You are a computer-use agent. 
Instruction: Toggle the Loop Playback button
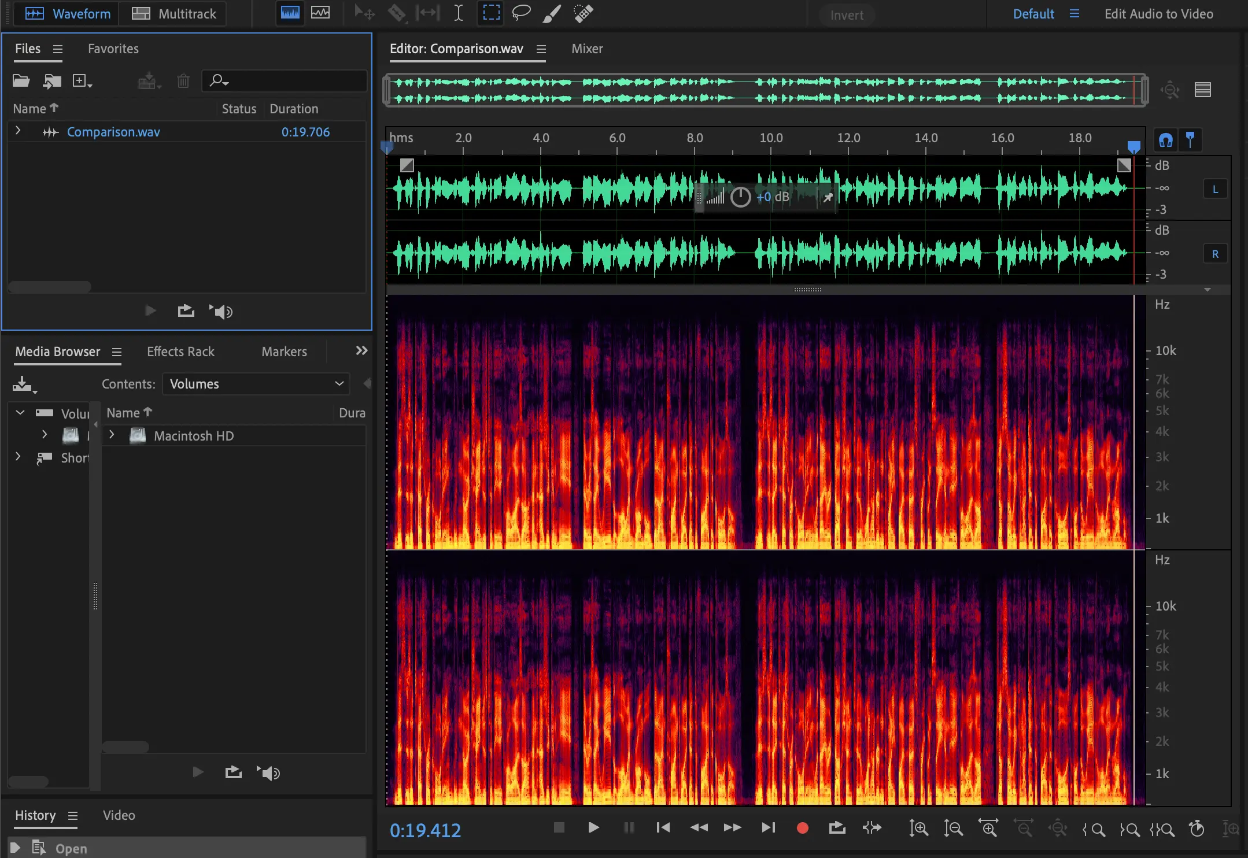[837, 828]
